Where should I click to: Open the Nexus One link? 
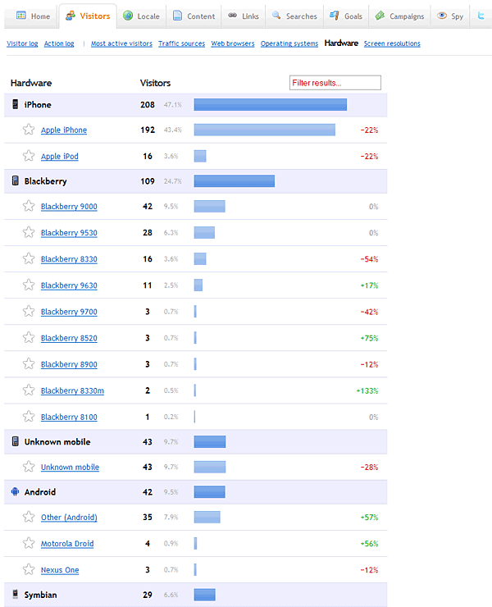point(60,570)
